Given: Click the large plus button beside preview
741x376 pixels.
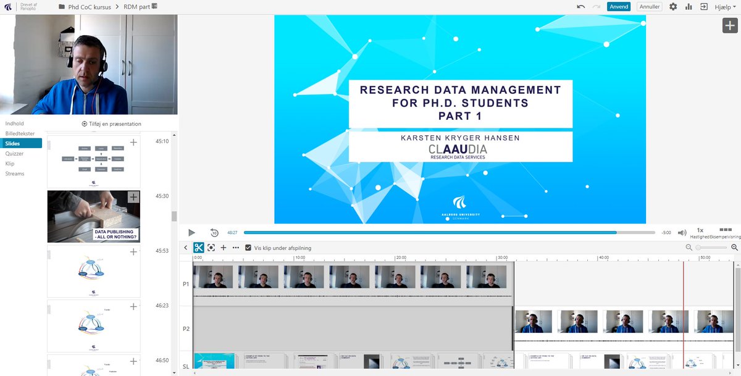Looking at the screenshot, I should click(x=730, y=25).
